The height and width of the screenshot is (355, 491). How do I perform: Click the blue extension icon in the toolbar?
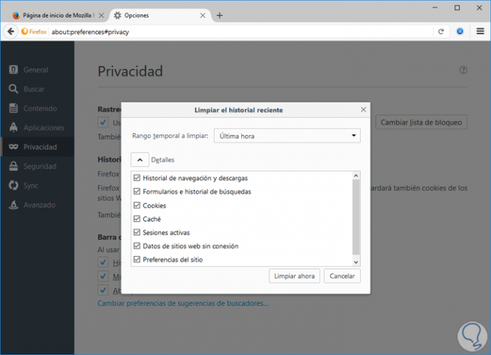tap(459, 32)
